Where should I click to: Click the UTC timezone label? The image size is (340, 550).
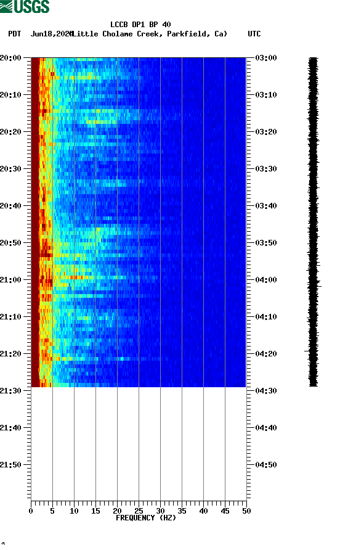click(254, 34)
